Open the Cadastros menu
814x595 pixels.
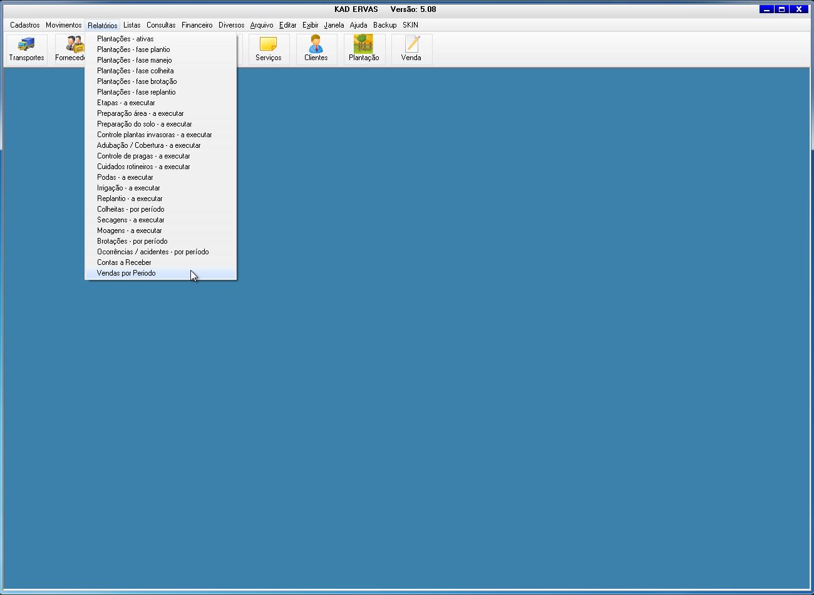[x=25, y=25]
